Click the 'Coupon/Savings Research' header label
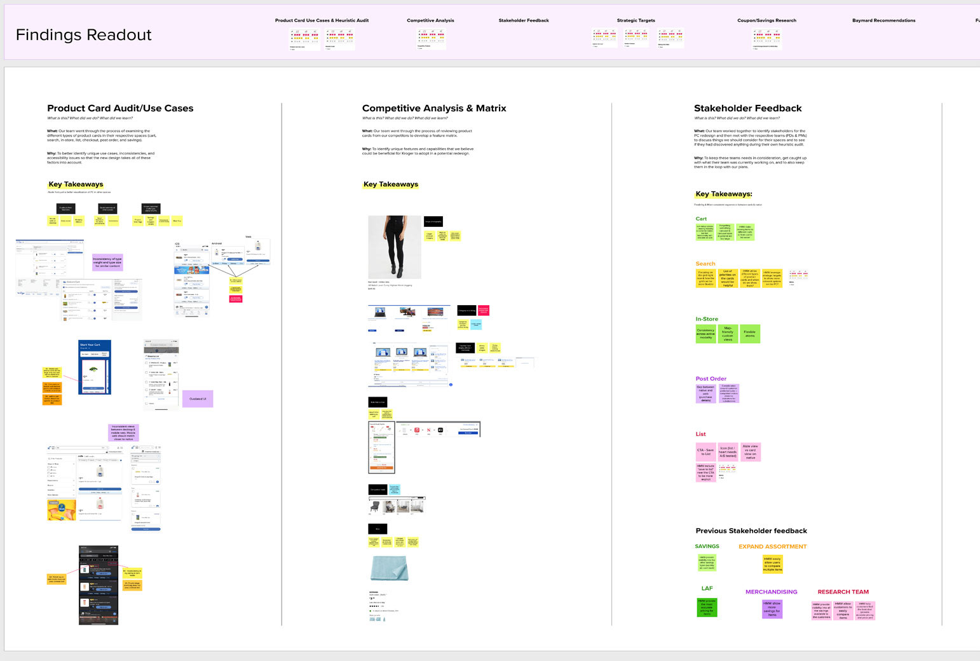 click(766, 20)
